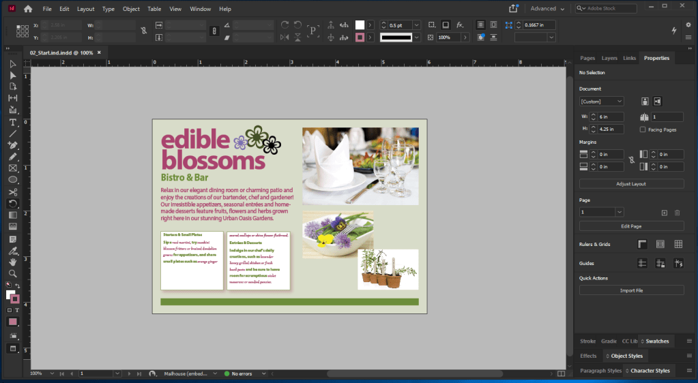The width and height of the screenshot is (698, 383).
Task: Select the Scissors tool in the toolbox
Action: 12,192
